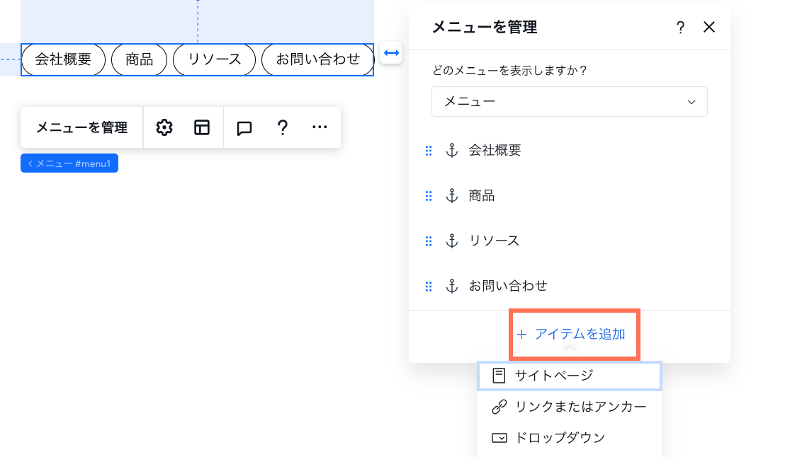Click the layout icon in the menu toolbar

coord(202,127)
